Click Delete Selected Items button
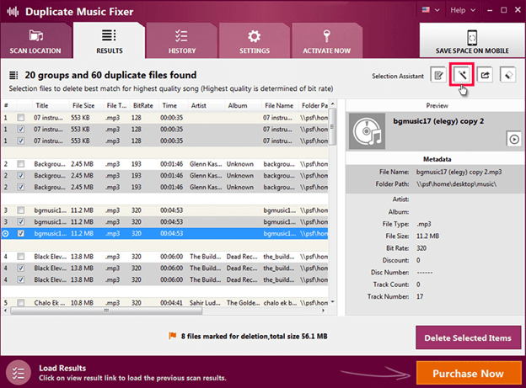Viewport: 526px width, 388px height. (x=468, y=338)
